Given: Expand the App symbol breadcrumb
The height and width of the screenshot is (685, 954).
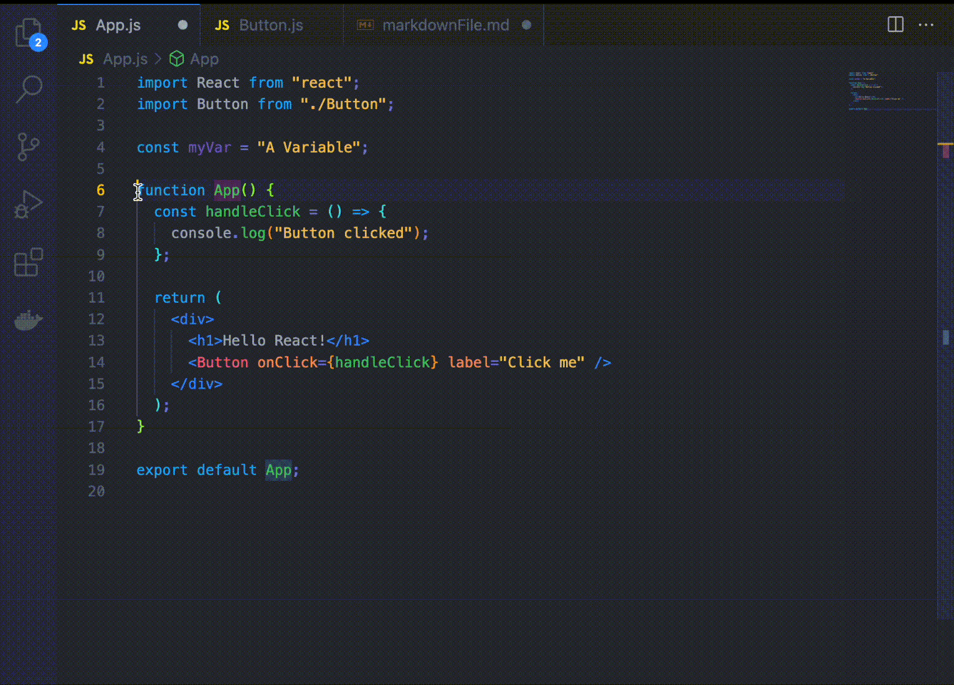Looking at the screenshot, I should tap(204, 59).
